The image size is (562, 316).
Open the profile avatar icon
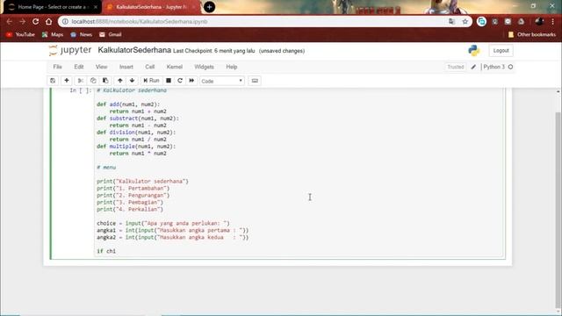tap(539, 21)
